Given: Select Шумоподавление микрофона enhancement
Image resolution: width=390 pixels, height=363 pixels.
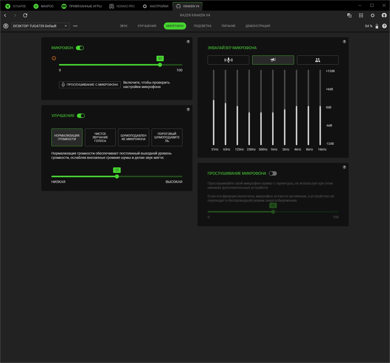Looking at the screenshot, I should pos(134,137).
